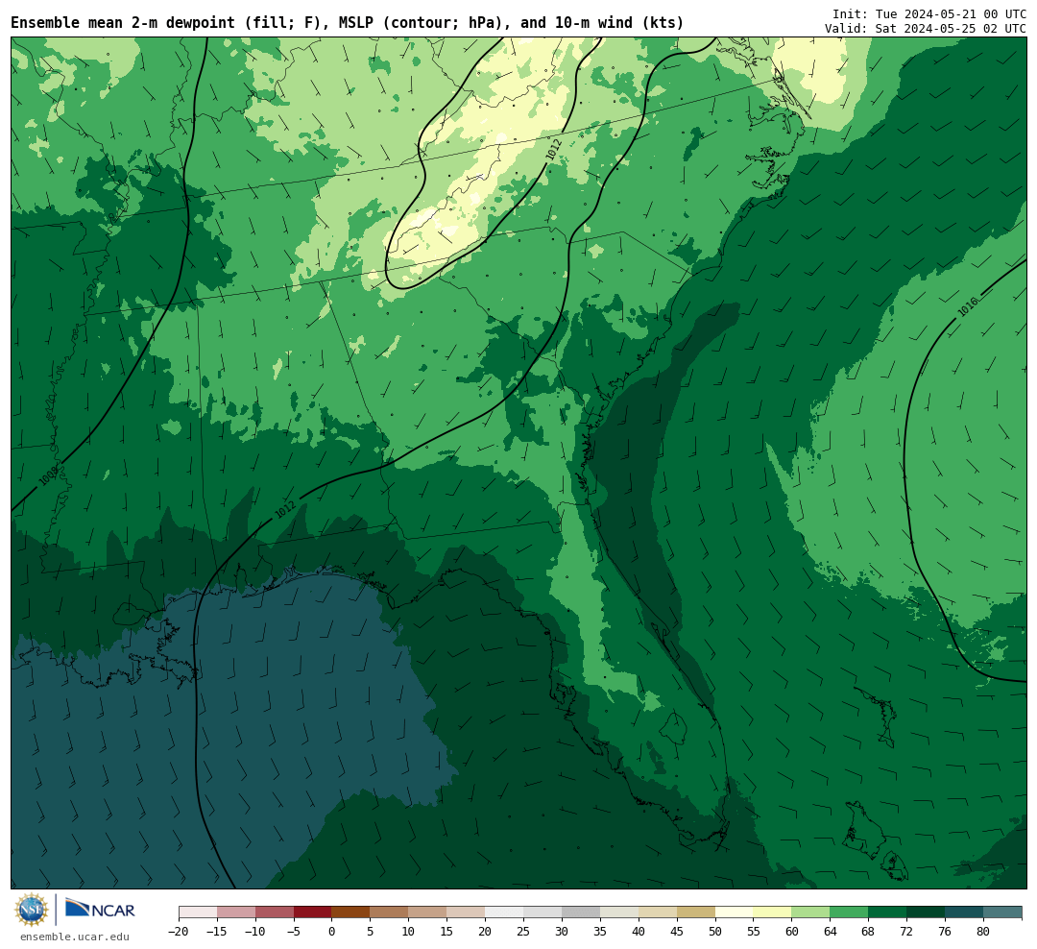Click the -15 tick label on the color bar
This screenshot has width=1037, height=949.
(217, 932)
